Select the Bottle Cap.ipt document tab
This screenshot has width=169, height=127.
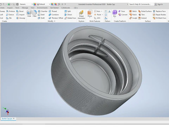[7, 119]
